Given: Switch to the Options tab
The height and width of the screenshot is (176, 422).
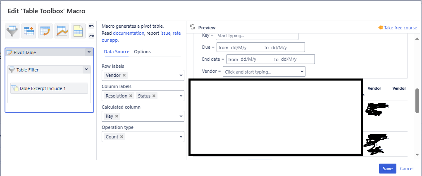Looking at the screenshot, I should coord(142,52).
